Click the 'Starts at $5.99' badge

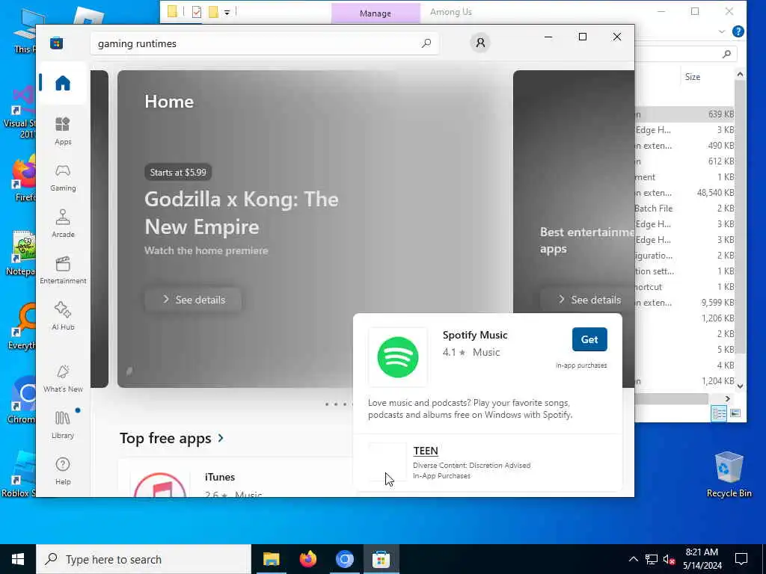[178, 173]
